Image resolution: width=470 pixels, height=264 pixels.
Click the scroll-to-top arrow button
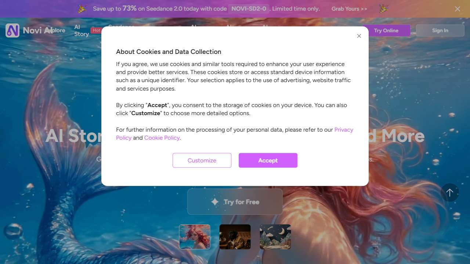[x=450, y=192]
